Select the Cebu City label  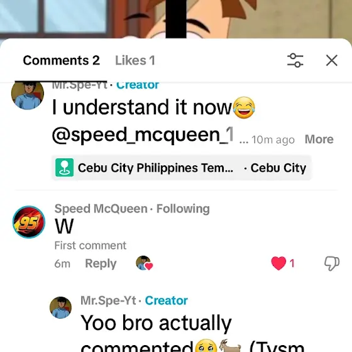tap(278, 168)
